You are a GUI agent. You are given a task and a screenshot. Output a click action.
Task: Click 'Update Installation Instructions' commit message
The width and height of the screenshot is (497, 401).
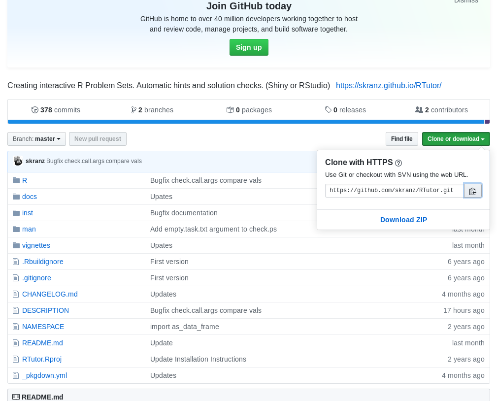(198, 359)
